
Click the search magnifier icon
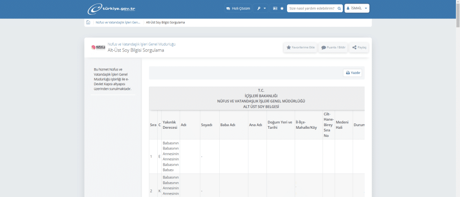point(339,9)
